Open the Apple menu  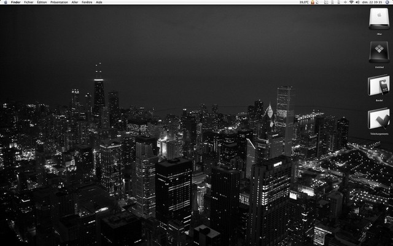pos(6,2)
